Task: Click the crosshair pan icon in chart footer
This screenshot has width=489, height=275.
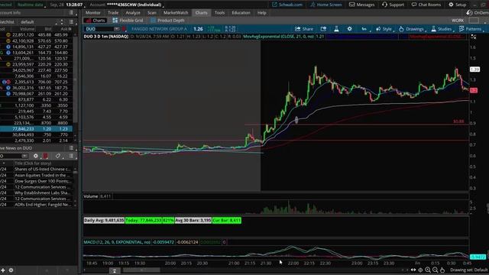Action: tap(420, 270)
